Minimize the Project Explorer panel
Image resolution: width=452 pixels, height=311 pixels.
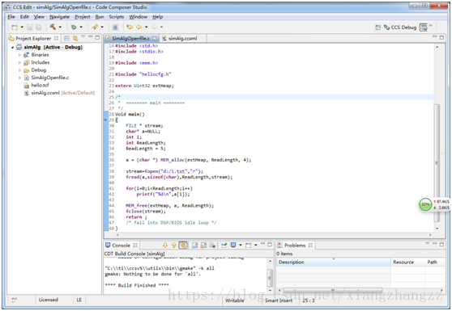click(91, 37)
